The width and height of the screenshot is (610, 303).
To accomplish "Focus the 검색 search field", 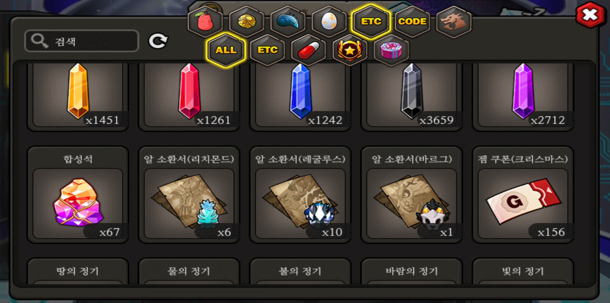I will click(82, 41).
